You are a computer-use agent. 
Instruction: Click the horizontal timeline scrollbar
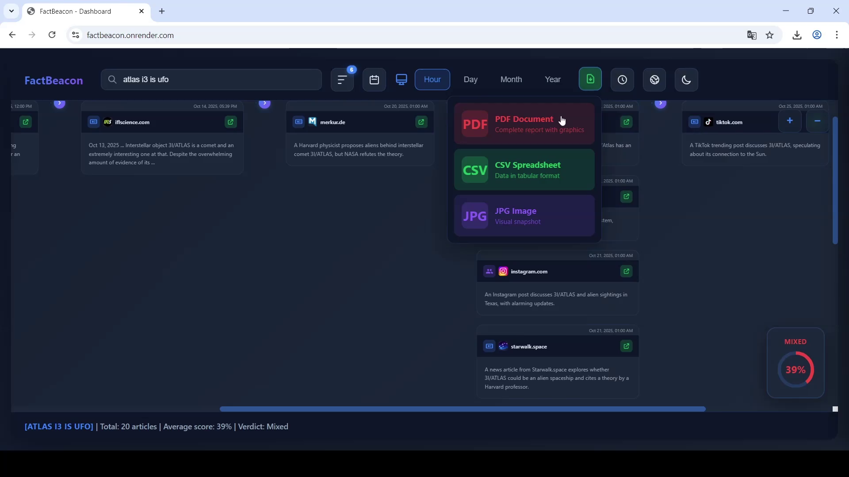point(462,409)
